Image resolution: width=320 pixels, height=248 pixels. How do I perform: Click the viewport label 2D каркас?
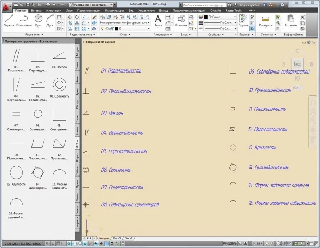pos(107,42)
